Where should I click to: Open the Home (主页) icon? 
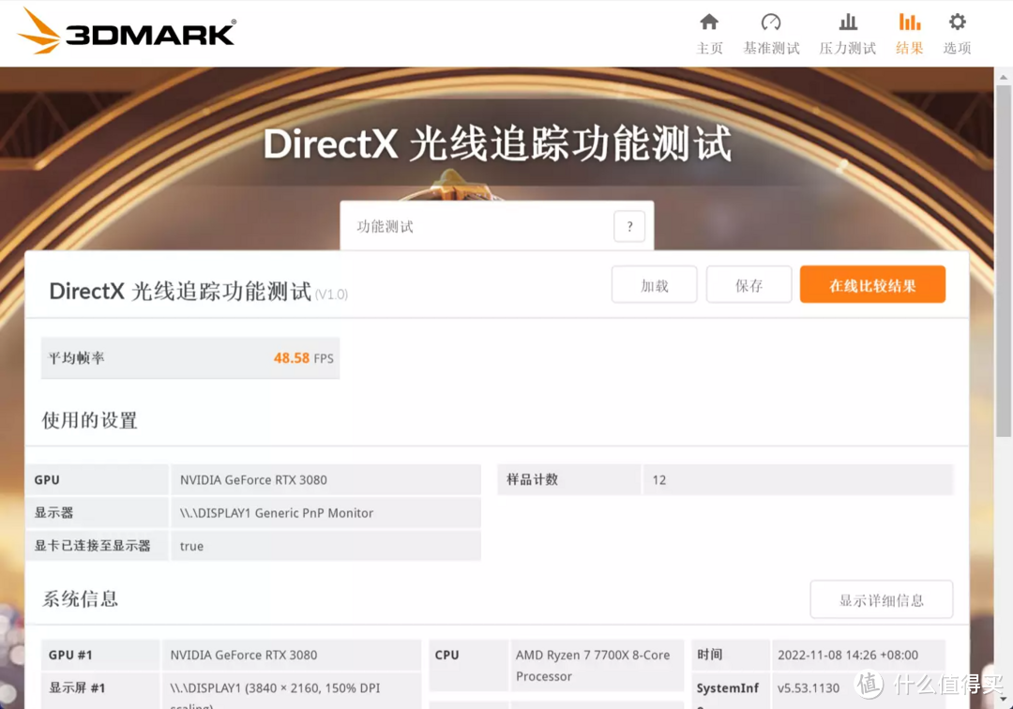709,23
